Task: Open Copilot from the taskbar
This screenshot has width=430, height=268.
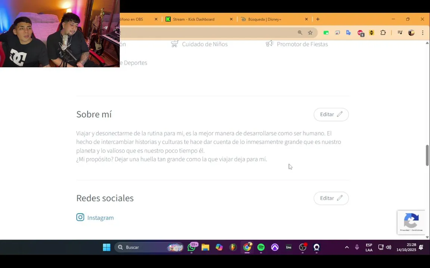Action: pos(219,247)
